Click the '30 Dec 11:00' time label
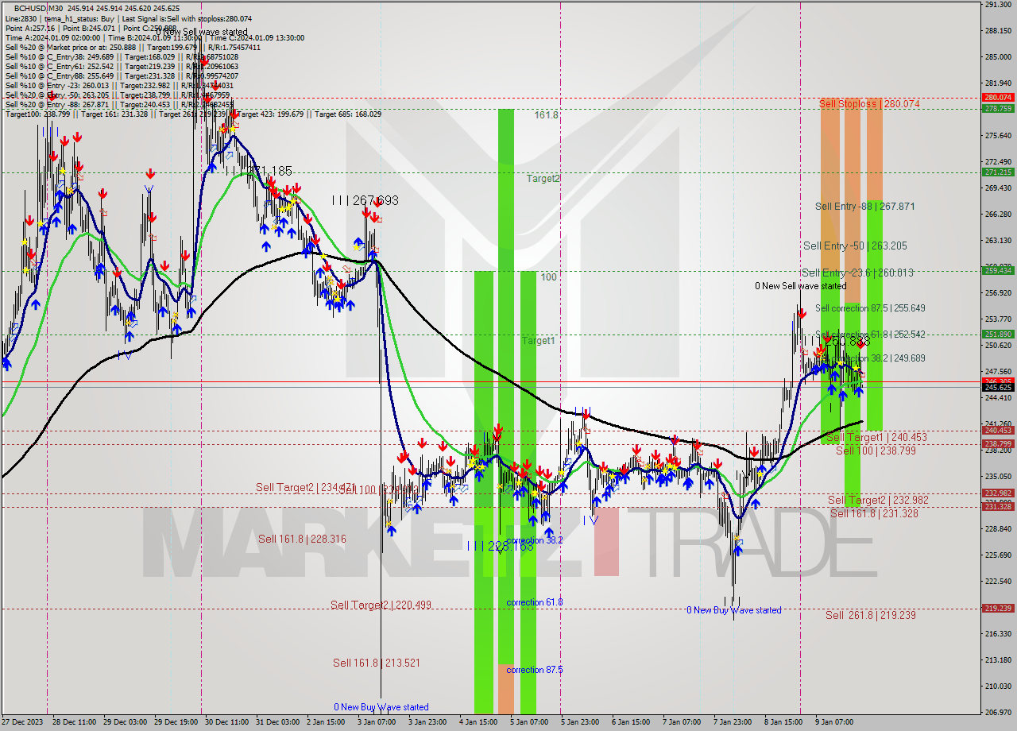The image size is (1017, 731). pyautogui.click(x=226, y=723)
